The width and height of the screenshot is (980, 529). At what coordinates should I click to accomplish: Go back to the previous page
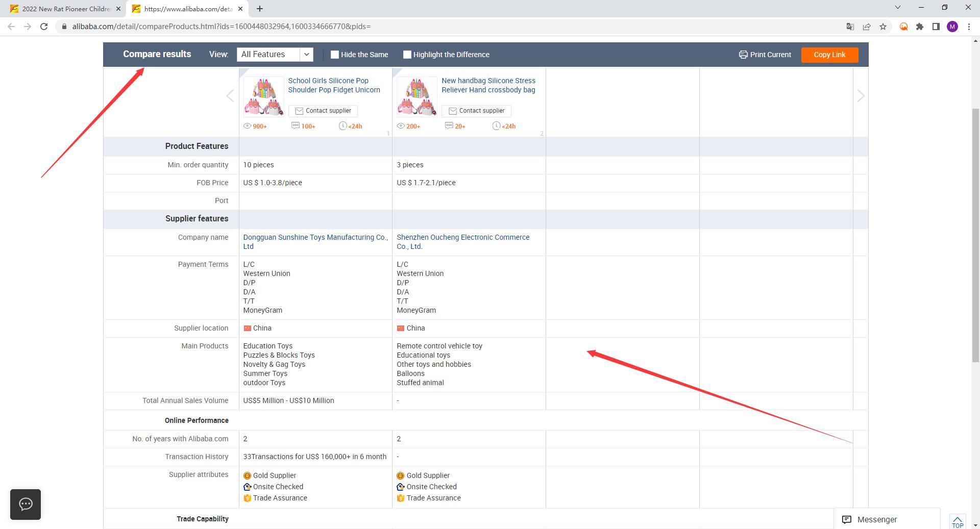click(x=11, y=27)
